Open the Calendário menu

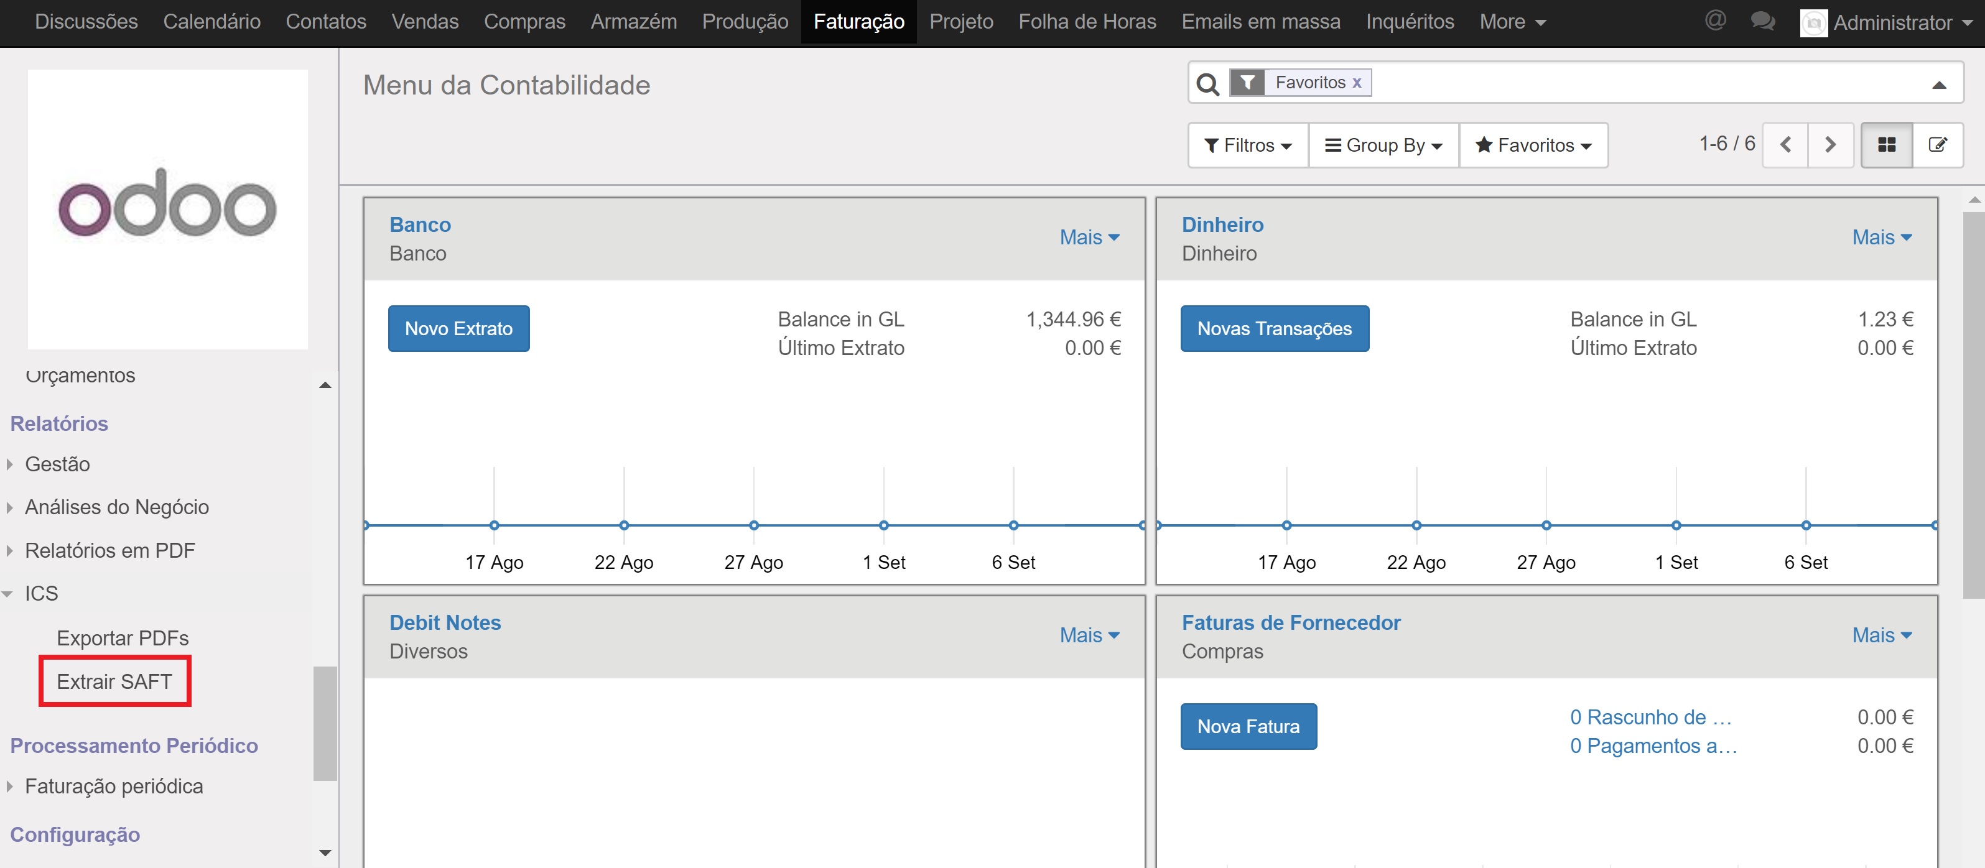(x=212, y=22)
